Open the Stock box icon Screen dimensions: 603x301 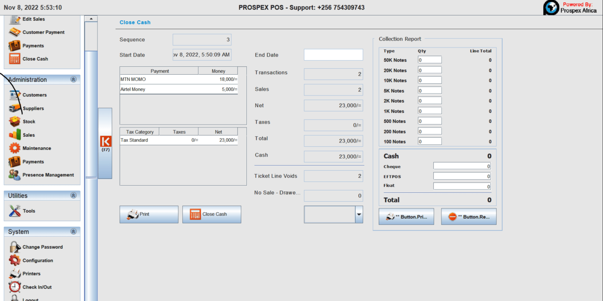click(15, 121)
